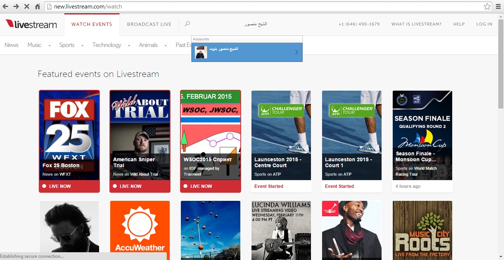Image resolution: width=504 pixels, height=260 pixels.
Task: Open the What Is Livestream? link
Action: (416, 24)
